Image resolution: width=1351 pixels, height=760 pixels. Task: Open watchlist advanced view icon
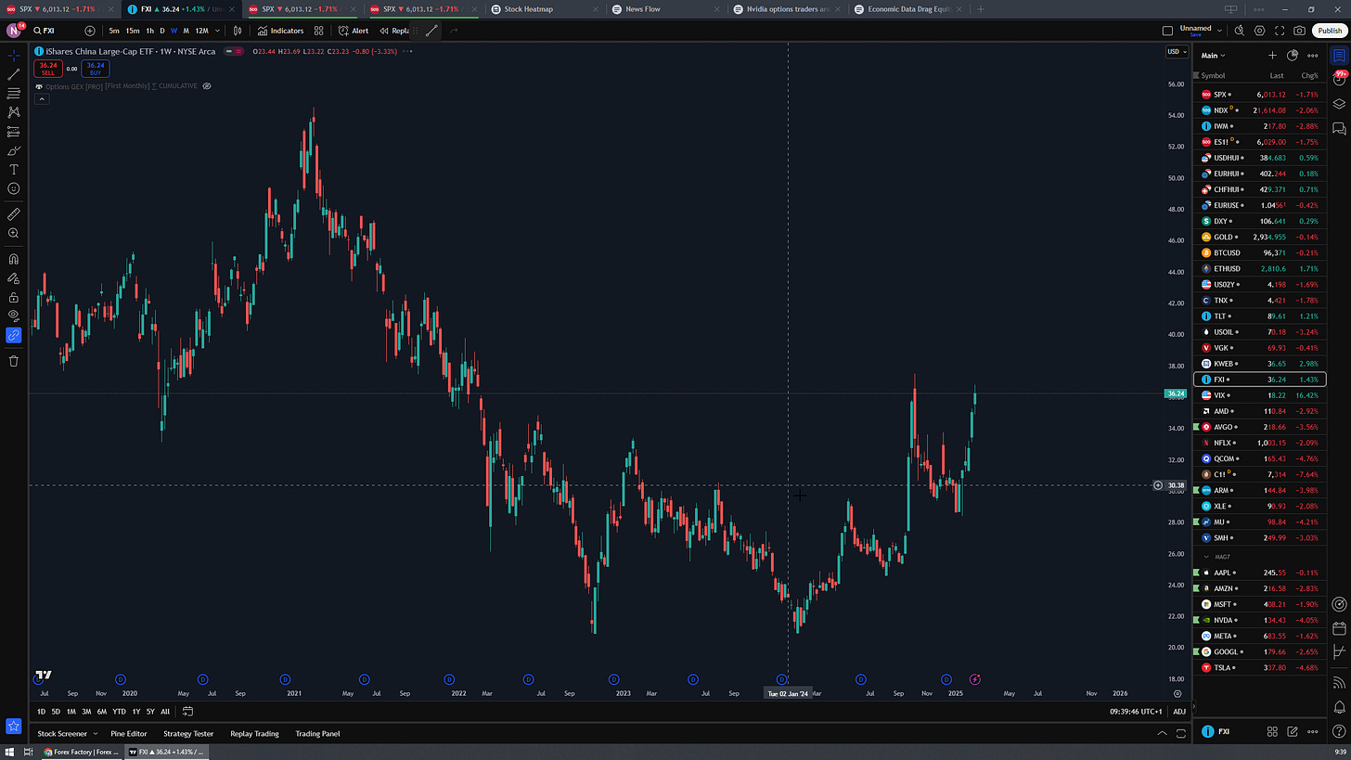point(1292,56)
